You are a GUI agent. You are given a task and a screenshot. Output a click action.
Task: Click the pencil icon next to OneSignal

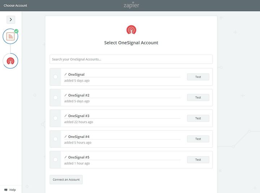click(65, 74)
